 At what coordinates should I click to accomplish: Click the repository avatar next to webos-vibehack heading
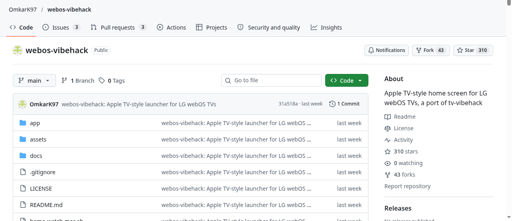[x=18, y=50]
